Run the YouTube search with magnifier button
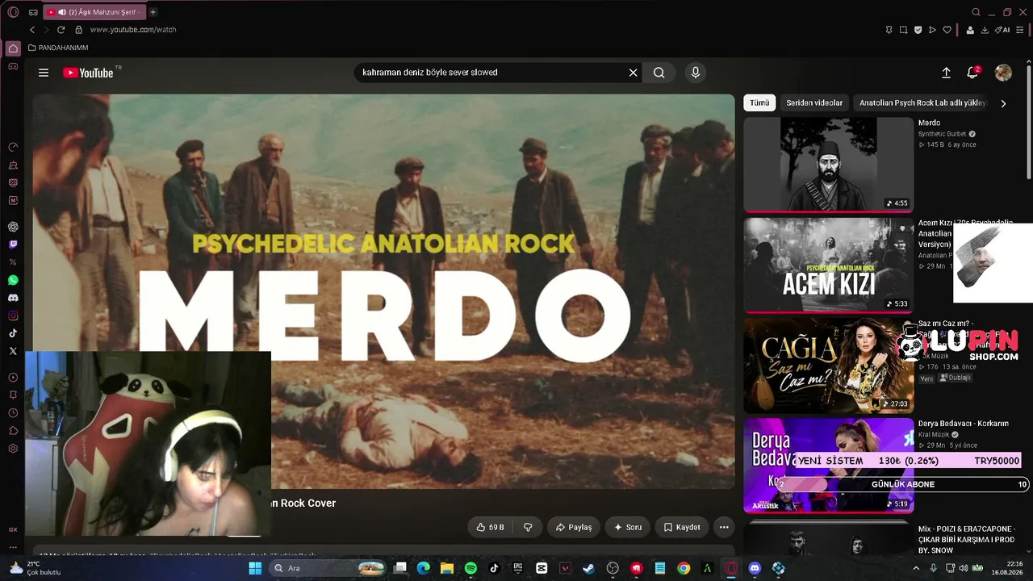The height and width of the screenshot is (581, 1033). coord(659,73)
